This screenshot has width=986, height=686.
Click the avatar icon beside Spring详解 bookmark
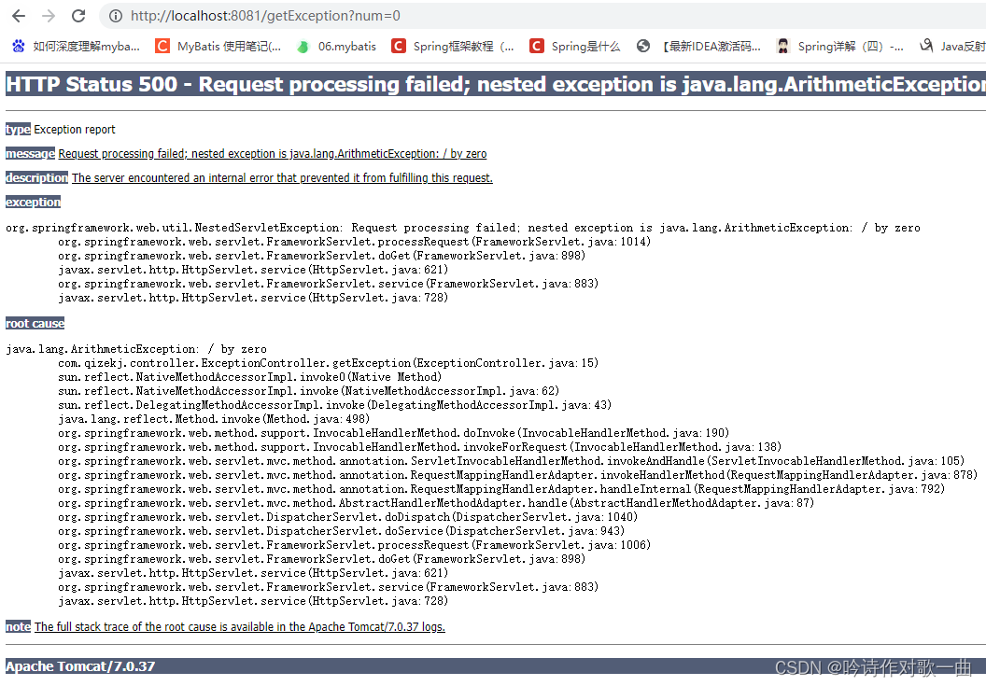point(782,46)
